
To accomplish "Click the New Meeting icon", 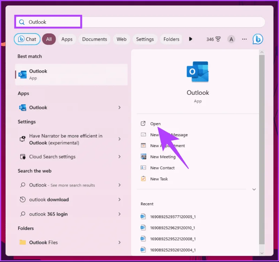I will point(143,156).
